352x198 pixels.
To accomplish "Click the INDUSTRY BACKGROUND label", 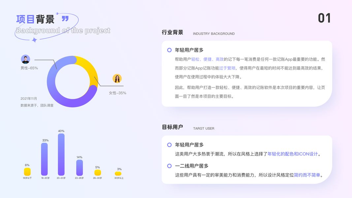I will [214, 34].
